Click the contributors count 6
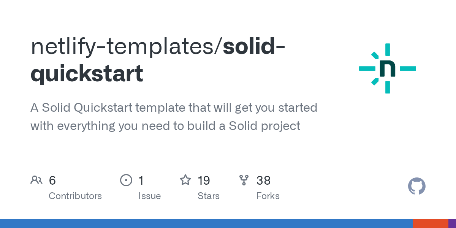 click(52, 180)
